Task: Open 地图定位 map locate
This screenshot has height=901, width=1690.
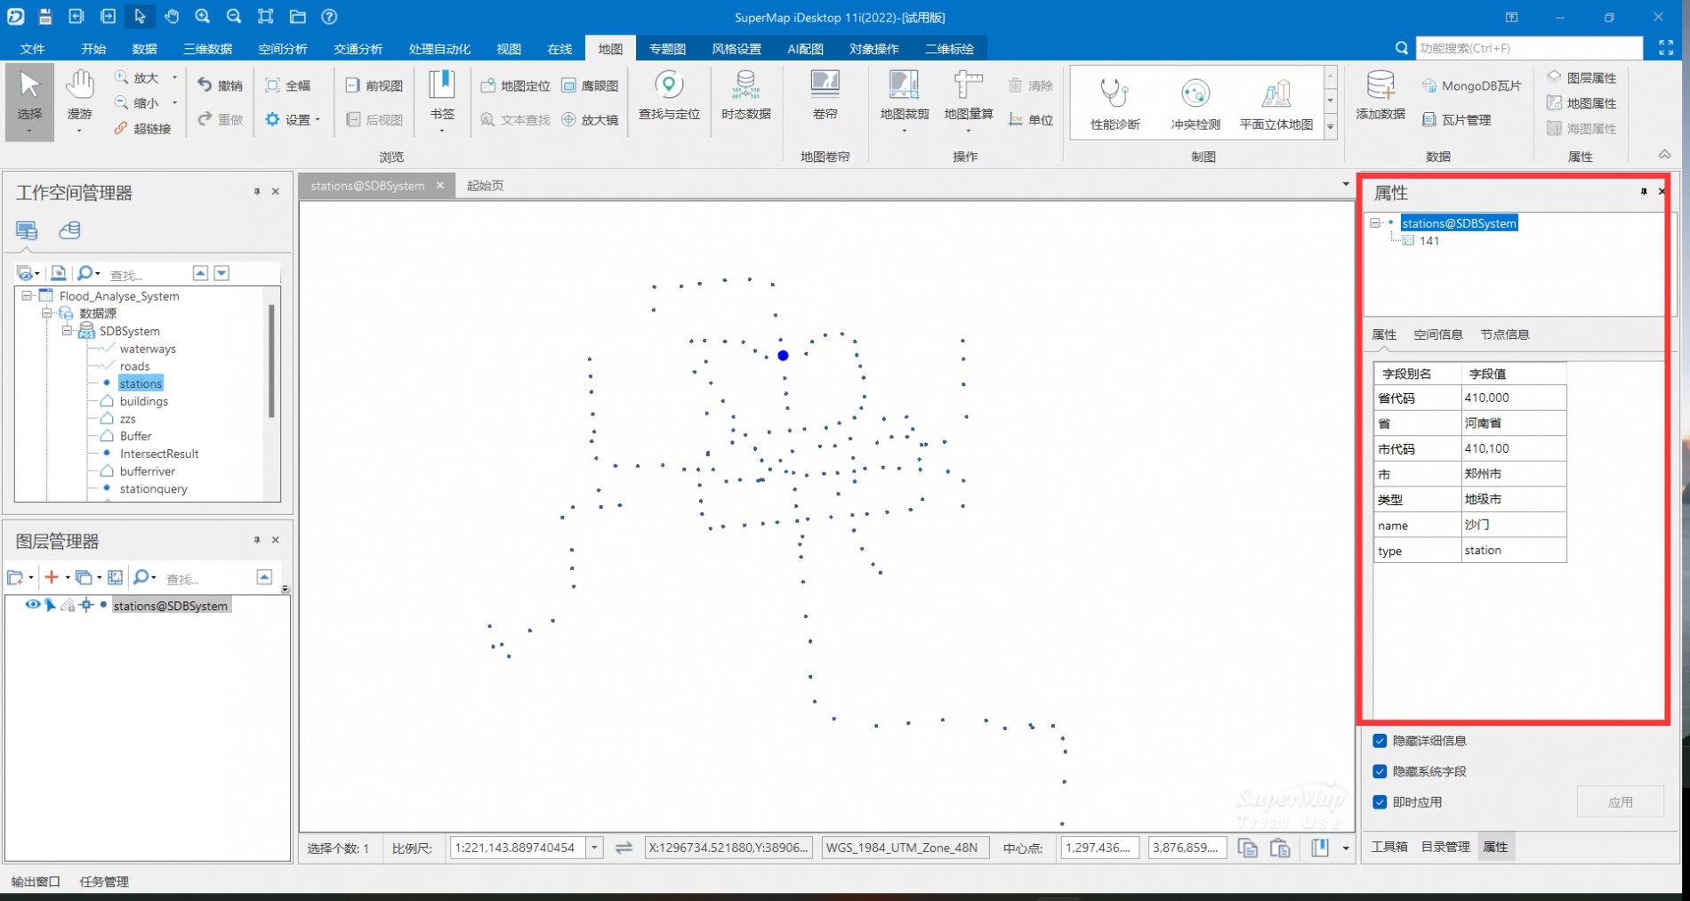Action: (x=516, y=85)
